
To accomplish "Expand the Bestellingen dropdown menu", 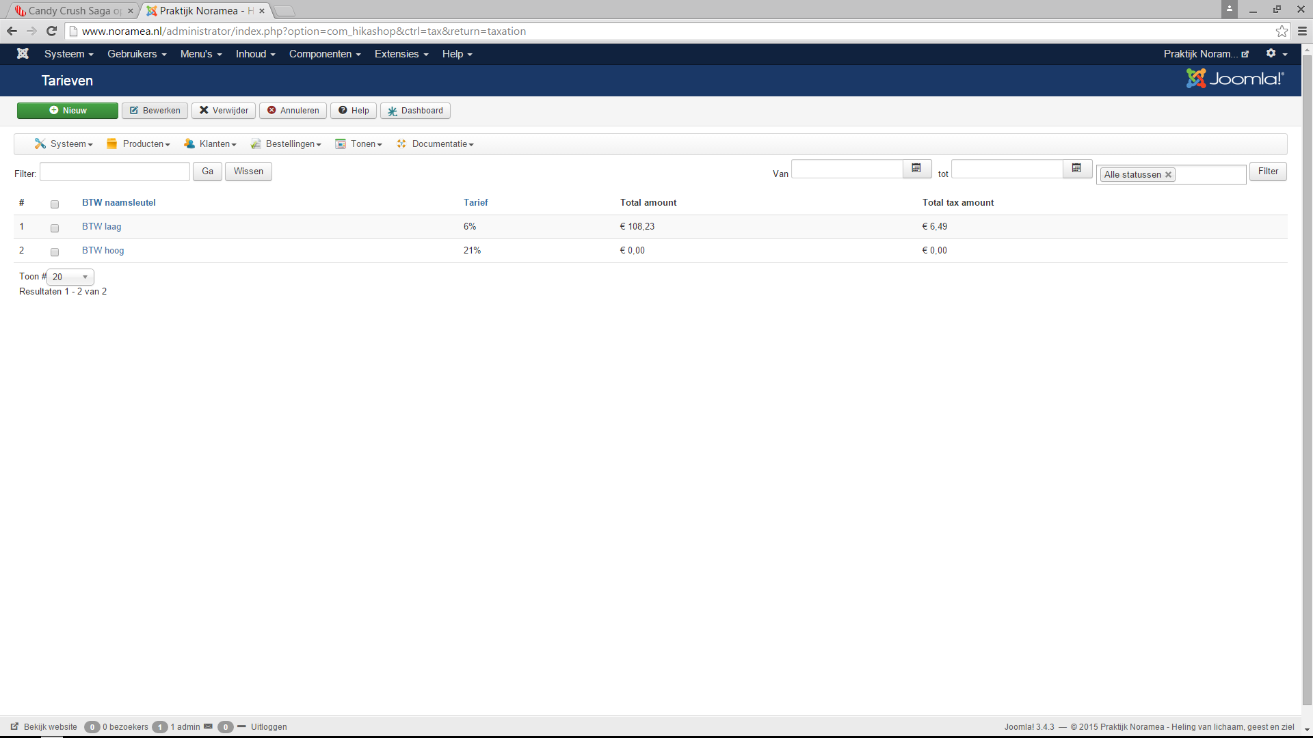I will 286,144.
